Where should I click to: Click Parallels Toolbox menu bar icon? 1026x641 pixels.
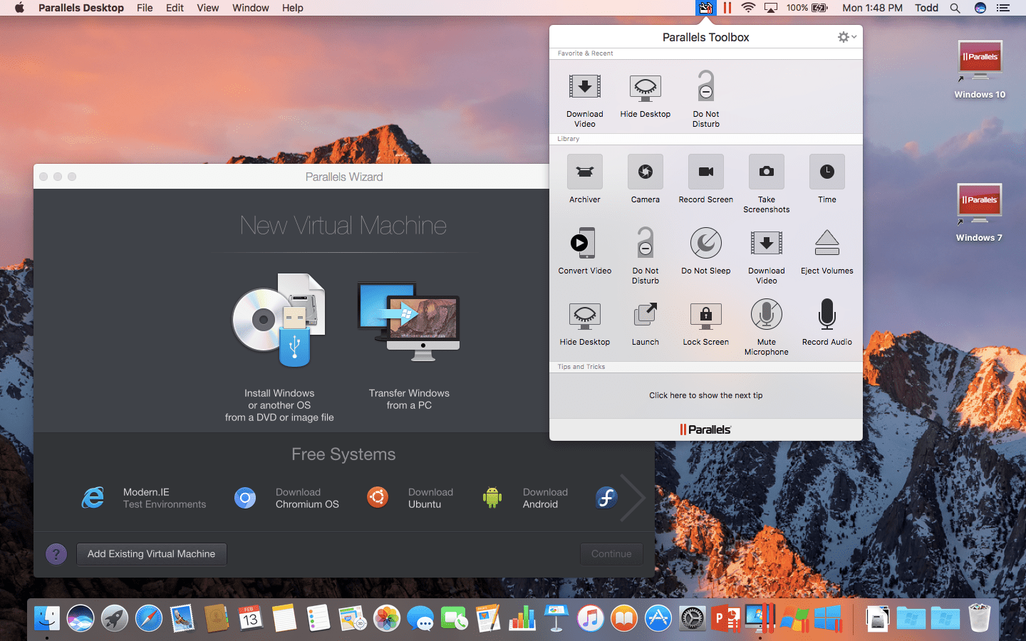pos(705,8)
